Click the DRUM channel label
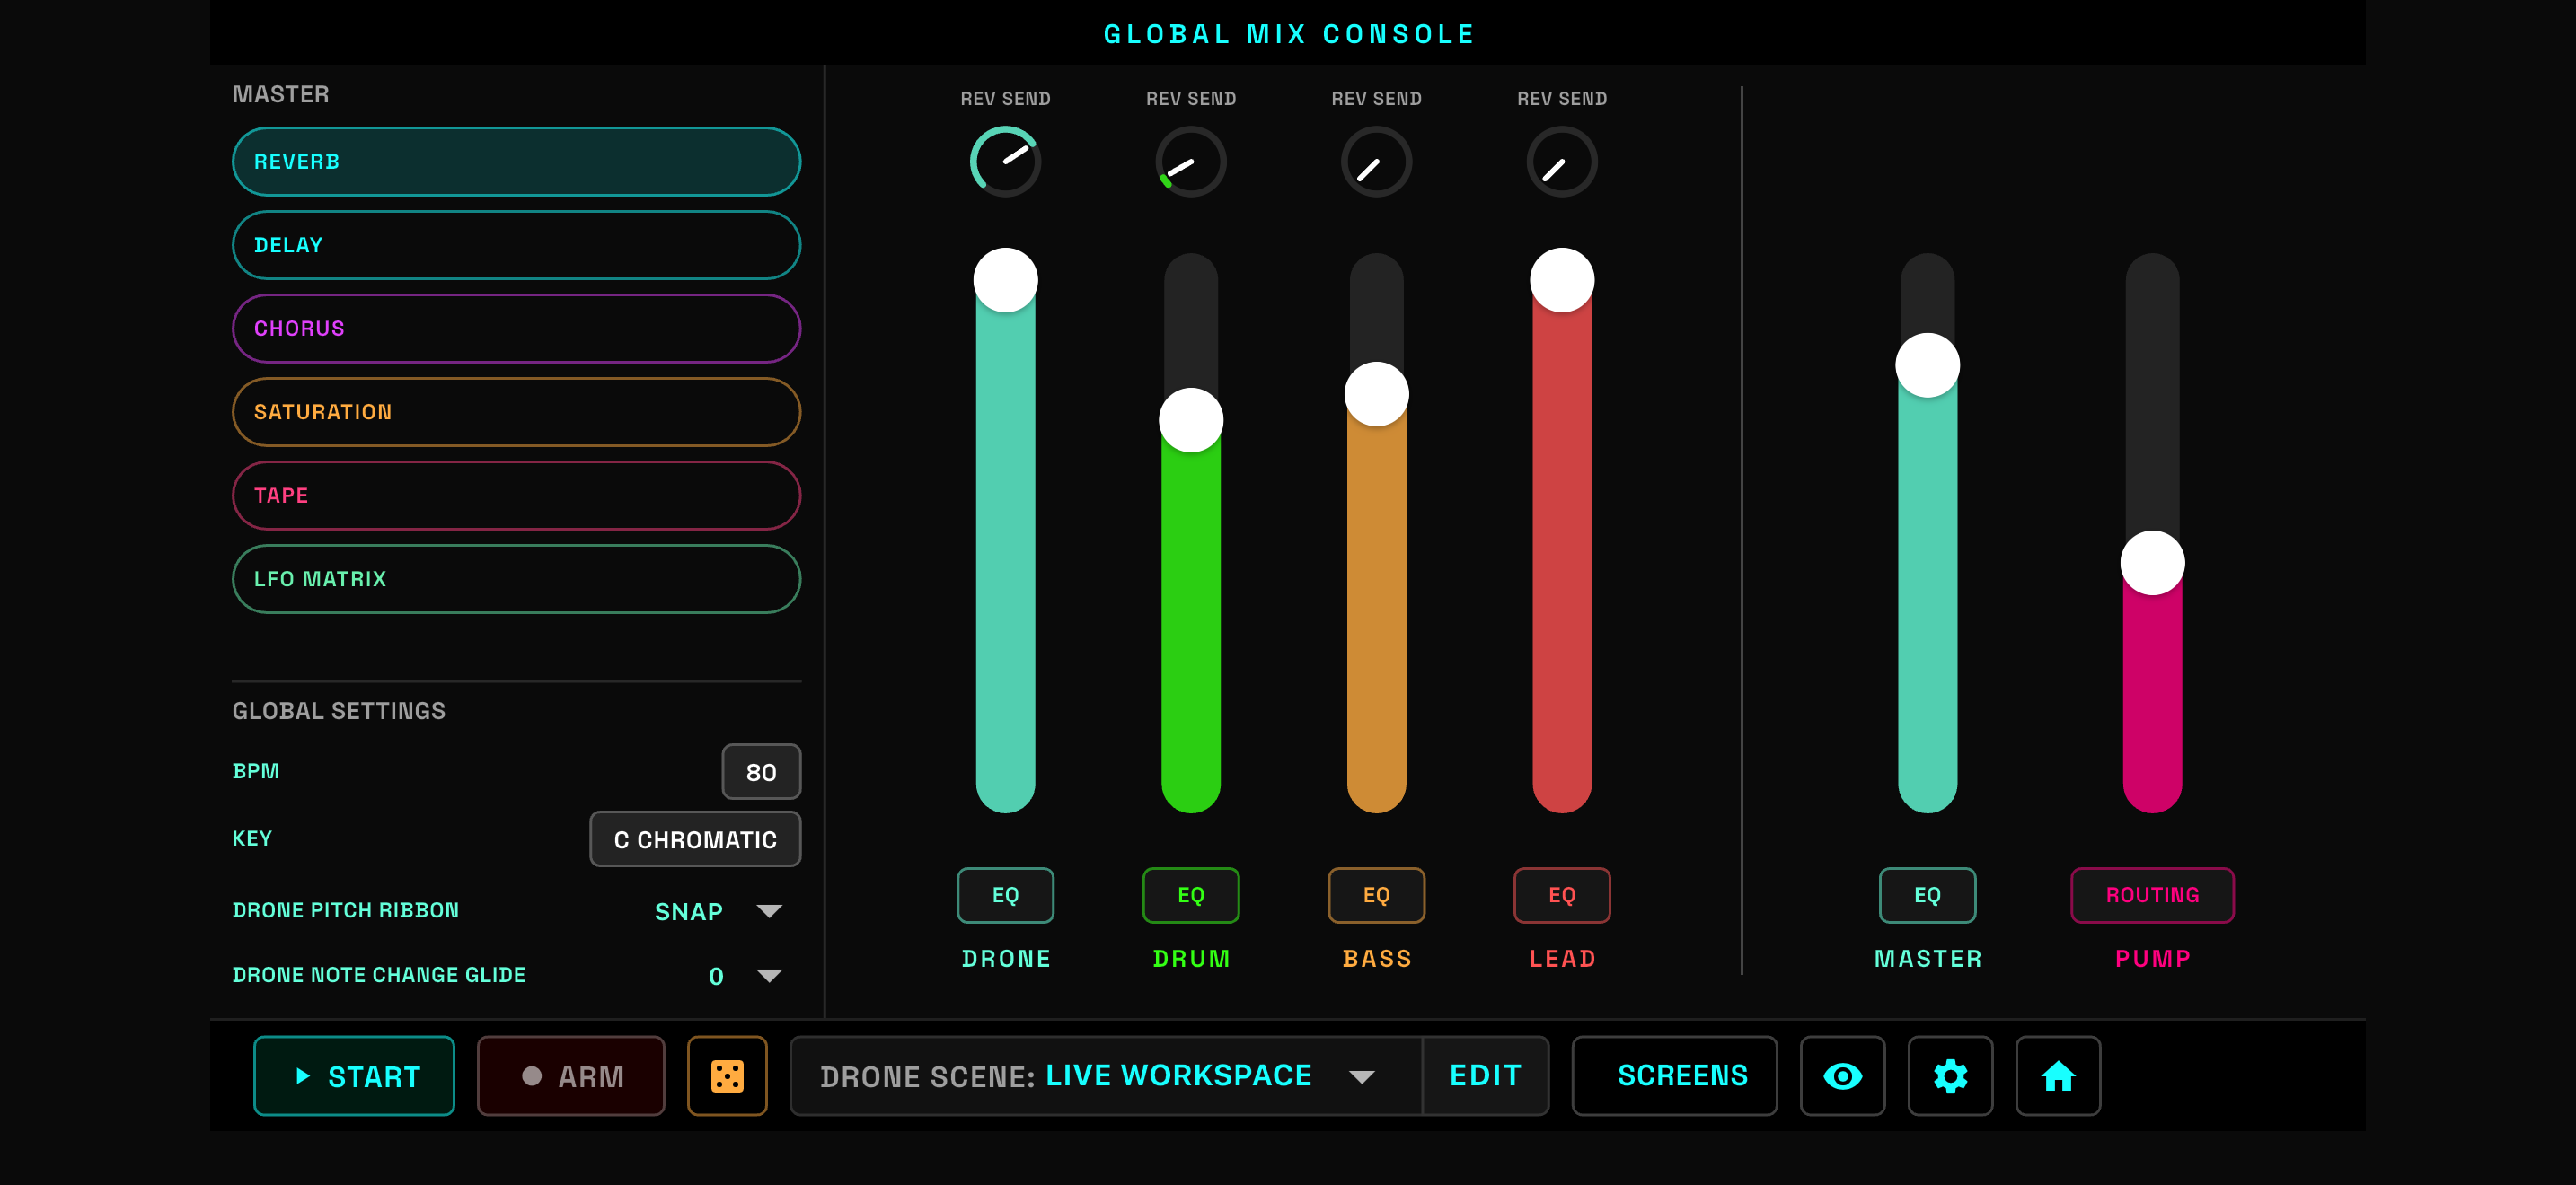The height and width of the screenshot is (1185, 2576). tap(1191, 959)
